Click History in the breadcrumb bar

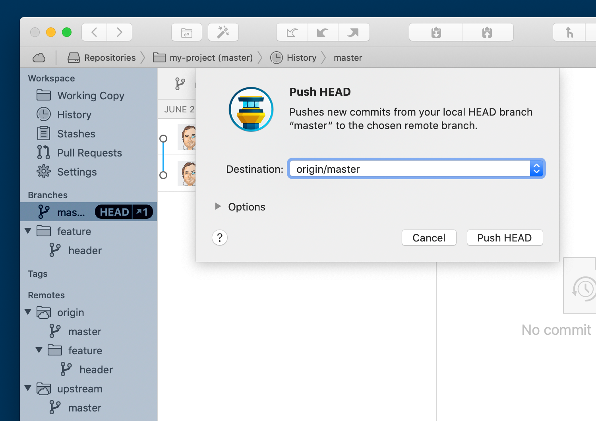pos(301,57)
